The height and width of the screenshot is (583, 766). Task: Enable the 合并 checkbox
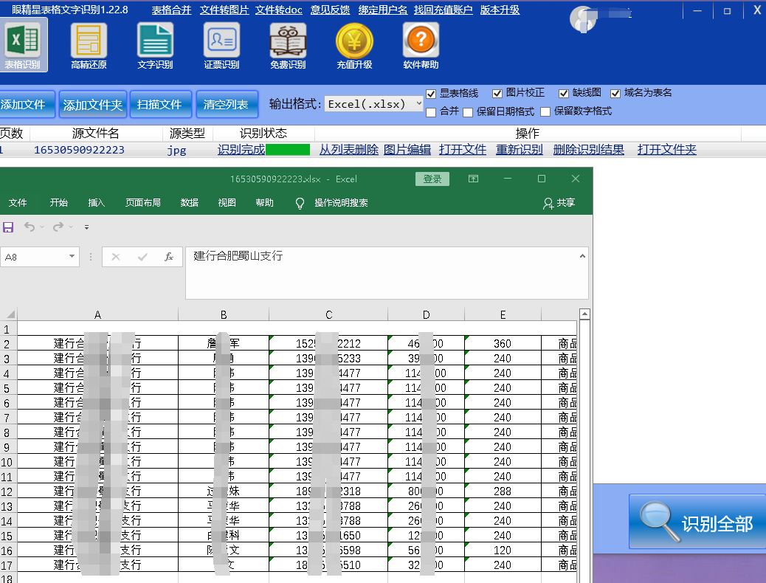(431, 112)
